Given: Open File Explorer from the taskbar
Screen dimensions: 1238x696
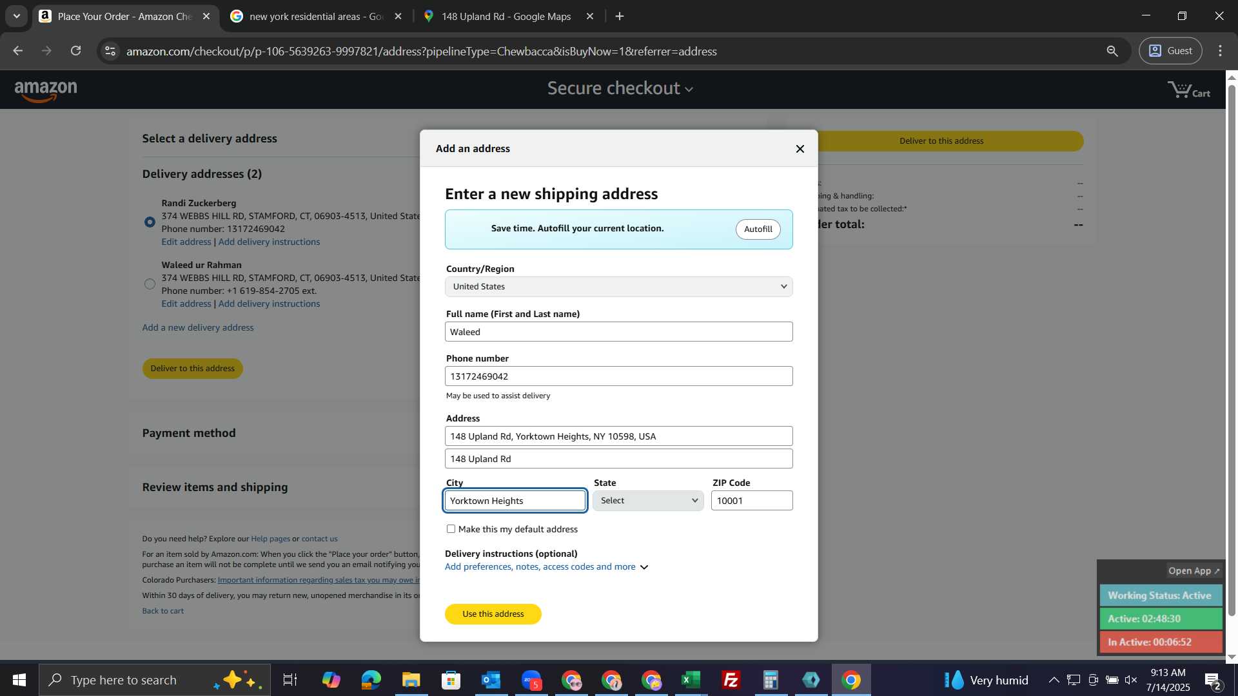Looking at the screenshot, I should tap(411, 680).
